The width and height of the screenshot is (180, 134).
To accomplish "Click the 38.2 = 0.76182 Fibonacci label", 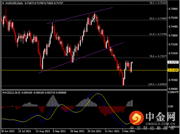I will pos(158,3).
